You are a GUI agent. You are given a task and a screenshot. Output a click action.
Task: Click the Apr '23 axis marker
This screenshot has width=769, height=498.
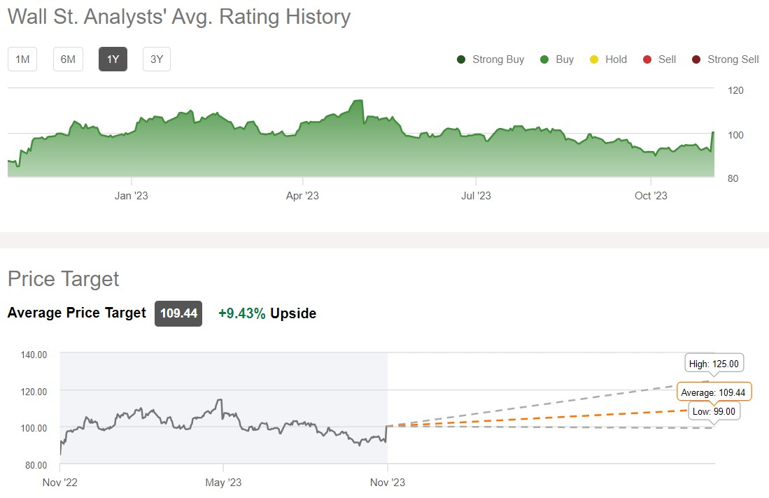click(302, 196)
